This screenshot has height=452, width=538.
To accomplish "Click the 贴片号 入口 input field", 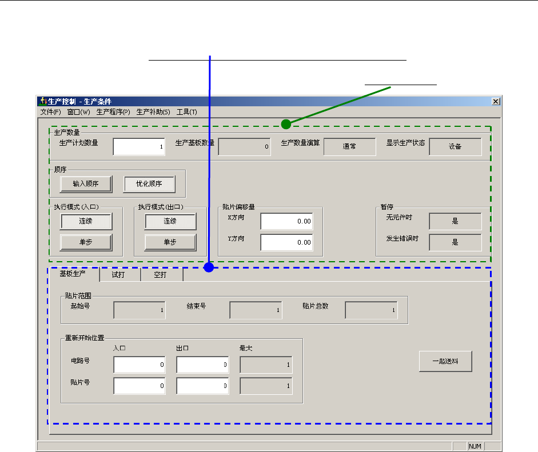I will 140,386.
